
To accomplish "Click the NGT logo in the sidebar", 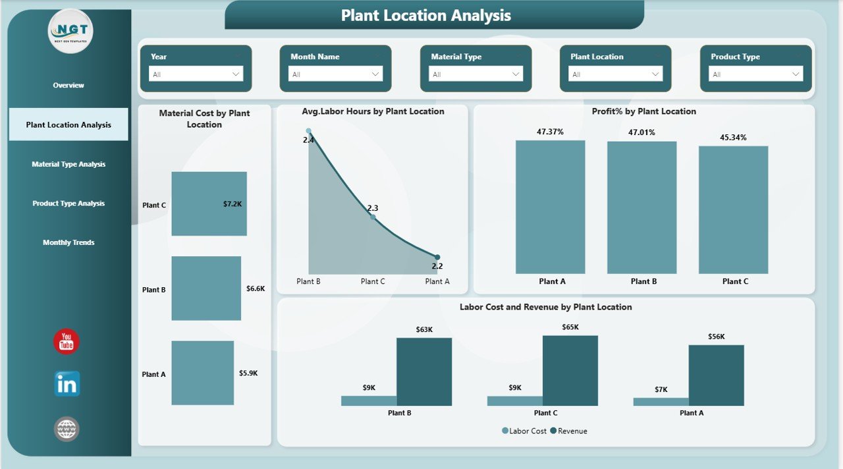I will 69,30.
